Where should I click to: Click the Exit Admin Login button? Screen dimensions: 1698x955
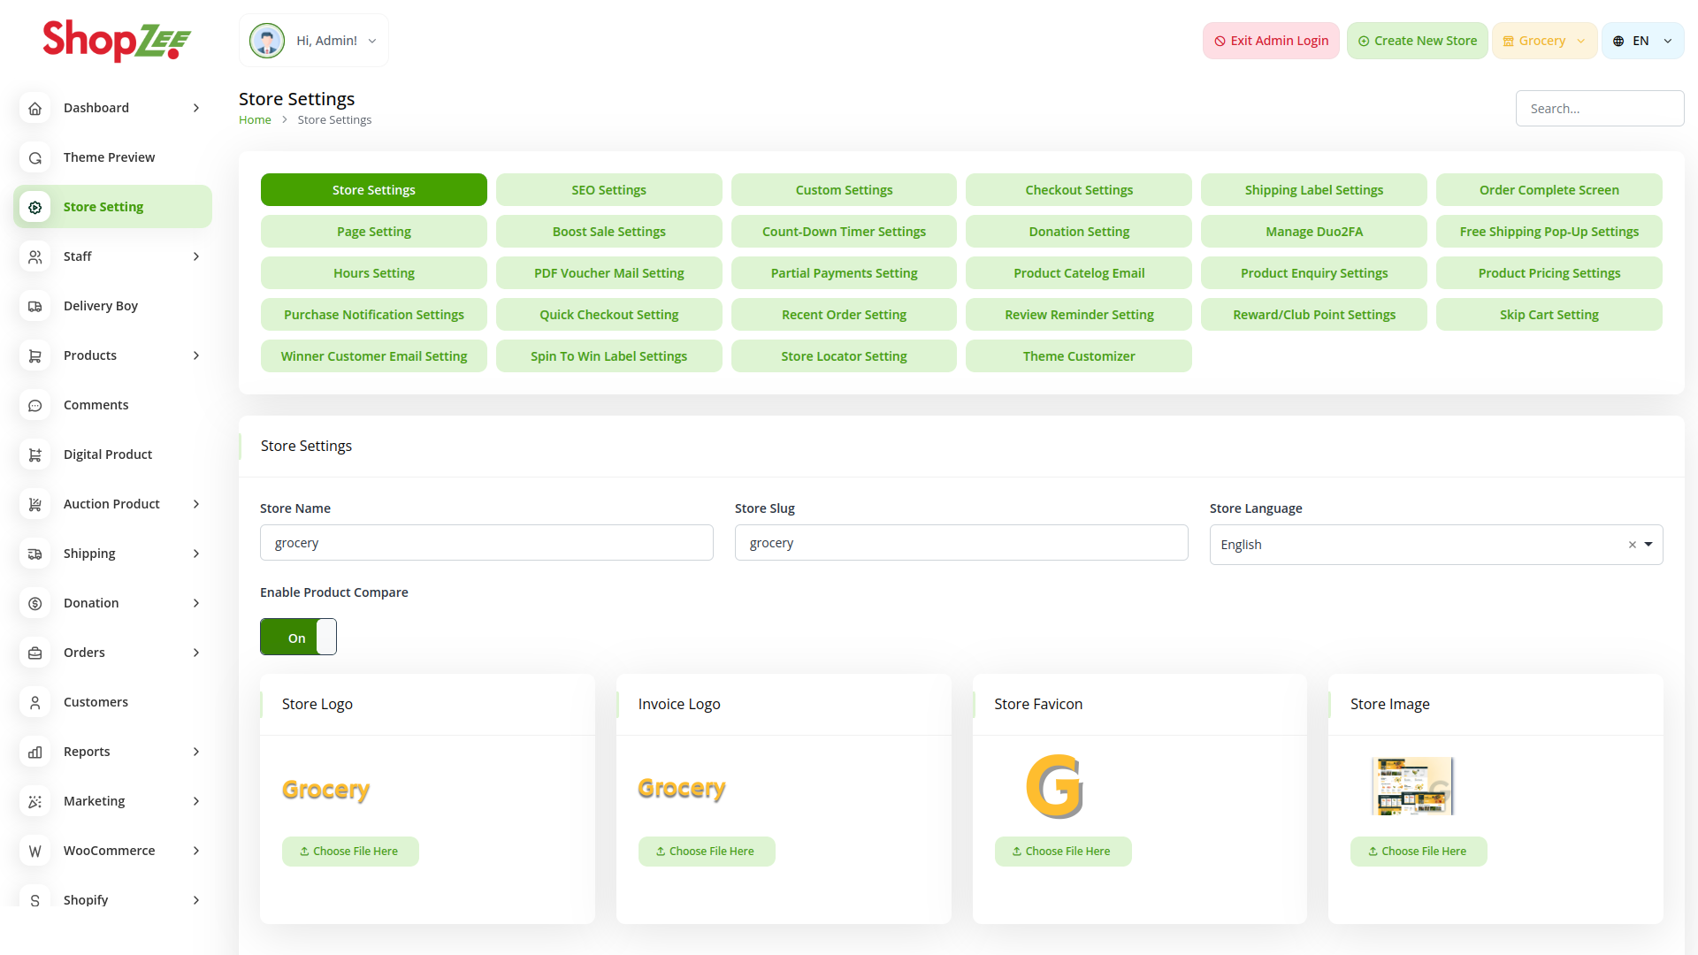pyautogui.click(x=1271, y=41)
